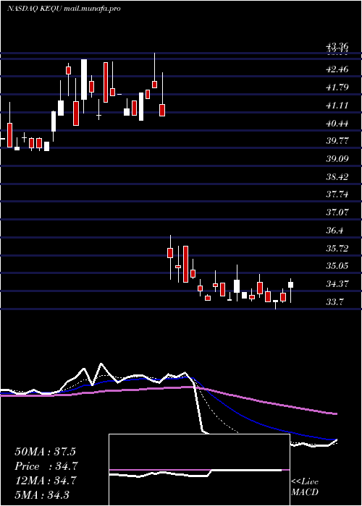Screen dimensions: 362x506
Task: Select the 40.44 price axis label
Action: tap(337, 123)
